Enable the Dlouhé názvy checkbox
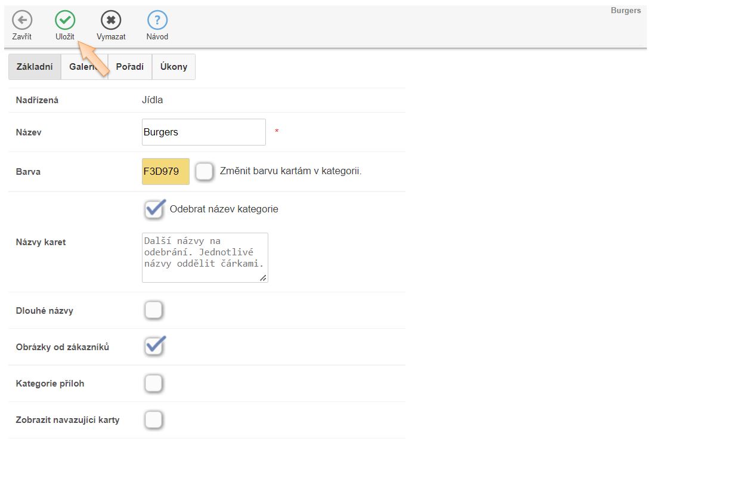The image size is (731, 479). (154, 310)
